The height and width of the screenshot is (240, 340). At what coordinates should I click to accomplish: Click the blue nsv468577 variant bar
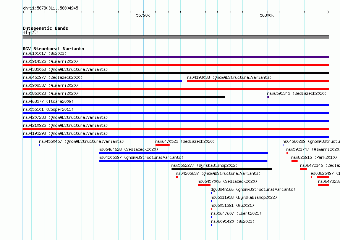[x=176, y=105]
